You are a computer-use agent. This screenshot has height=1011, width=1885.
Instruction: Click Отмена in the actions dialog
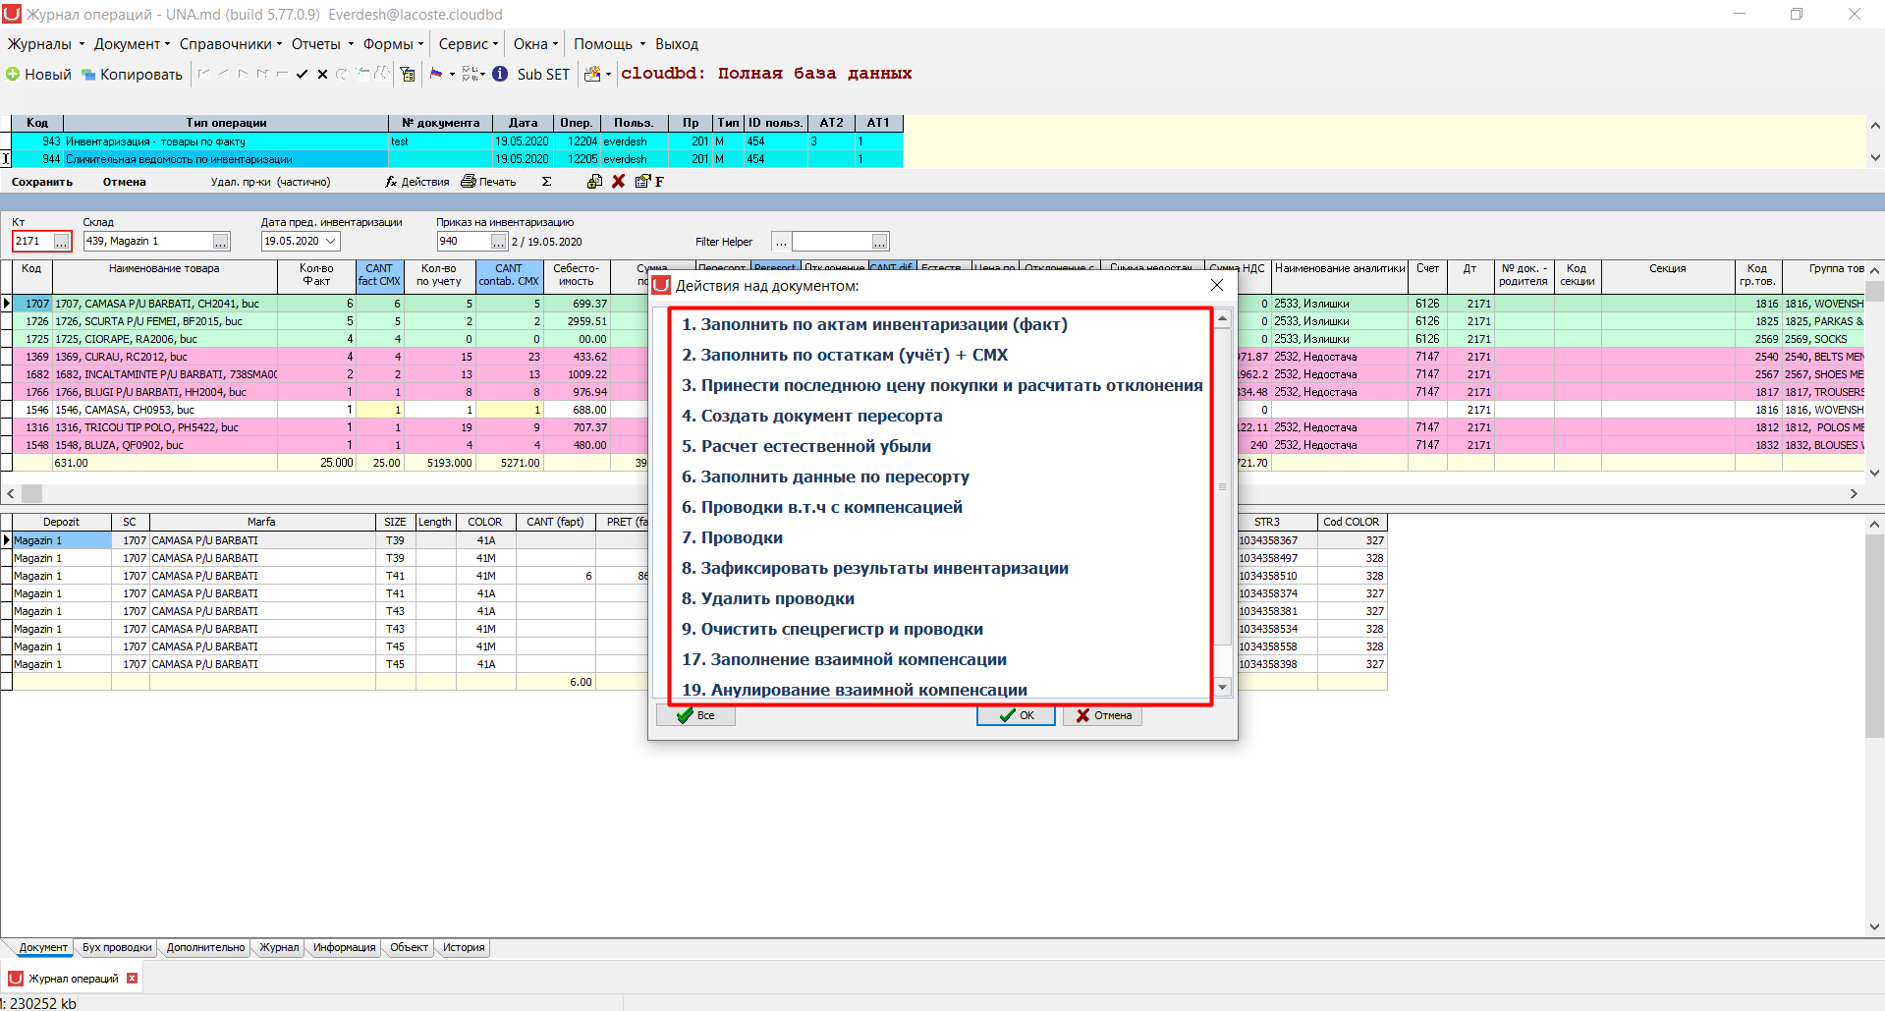tap(1102, 715)
